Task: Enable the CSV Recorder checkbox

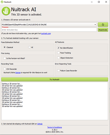Action: coord(5,69)
